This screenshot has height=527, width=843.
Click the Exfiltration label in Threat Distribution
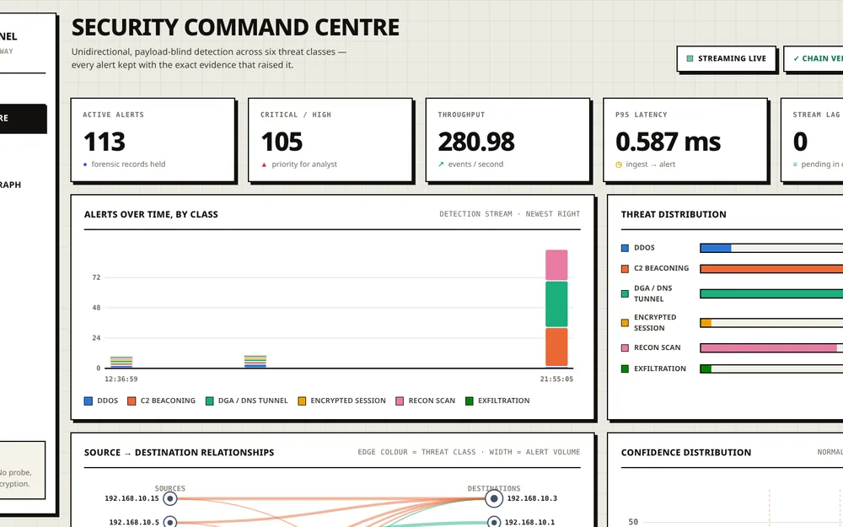click(x=660, y=369)
